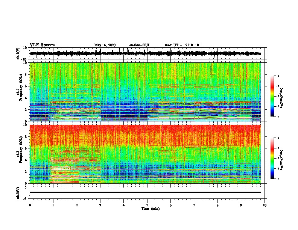Click the '1' tick on the Time axis
This screenshot has width=298, height=230.
pyautogui.click(x=53, y=205)
